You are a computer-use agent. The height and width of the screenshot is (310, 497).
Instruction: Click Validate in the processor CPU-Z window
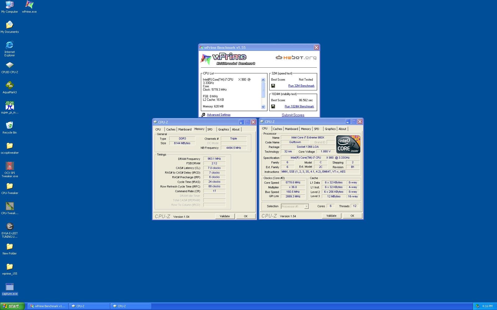pos(331,216)
